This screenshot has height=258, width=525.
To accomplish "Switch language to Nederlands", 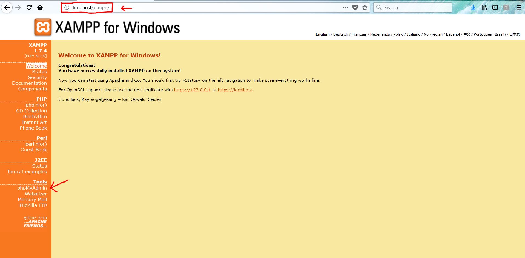I will (380, 34).
